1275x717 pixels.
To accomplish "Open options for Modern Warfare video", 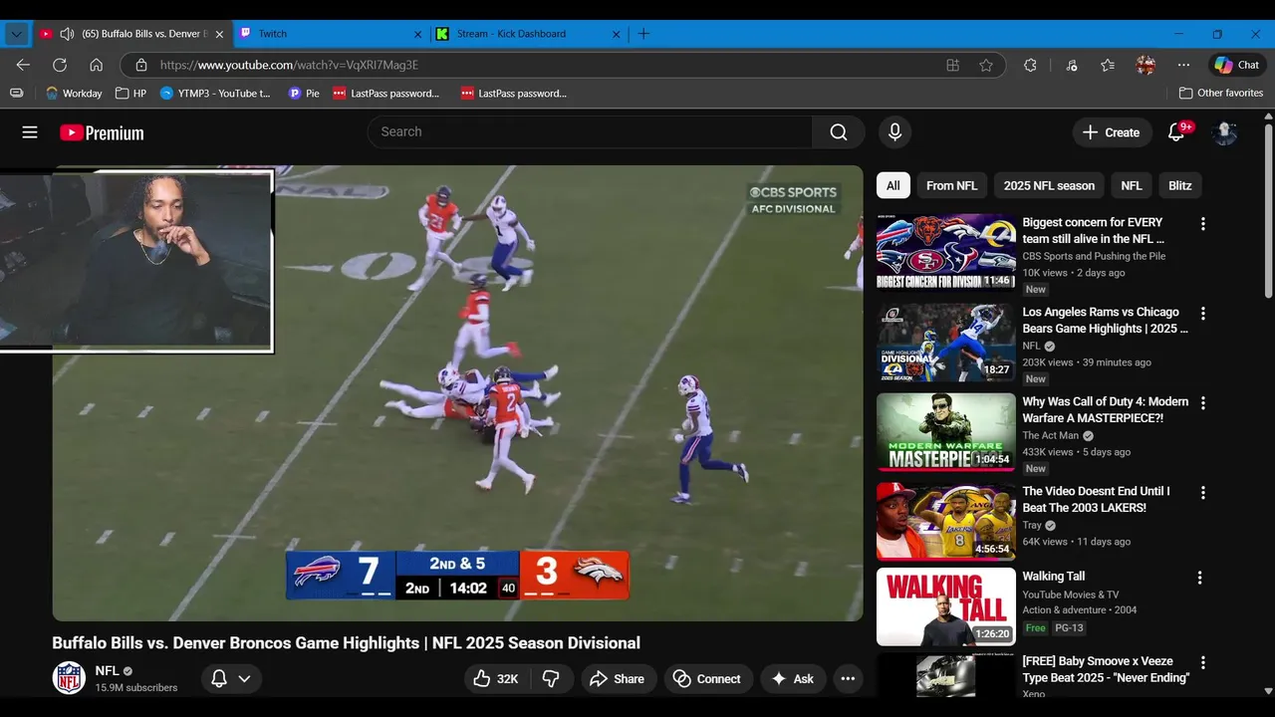I will (1202, 403).
